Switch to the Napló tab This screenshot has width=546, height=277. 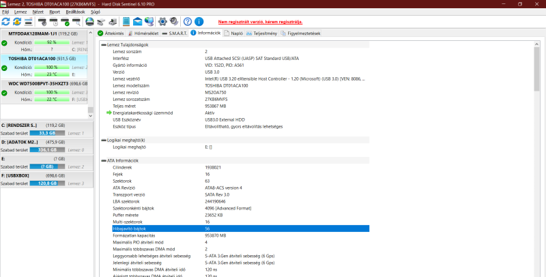click(x=233, y=33)
